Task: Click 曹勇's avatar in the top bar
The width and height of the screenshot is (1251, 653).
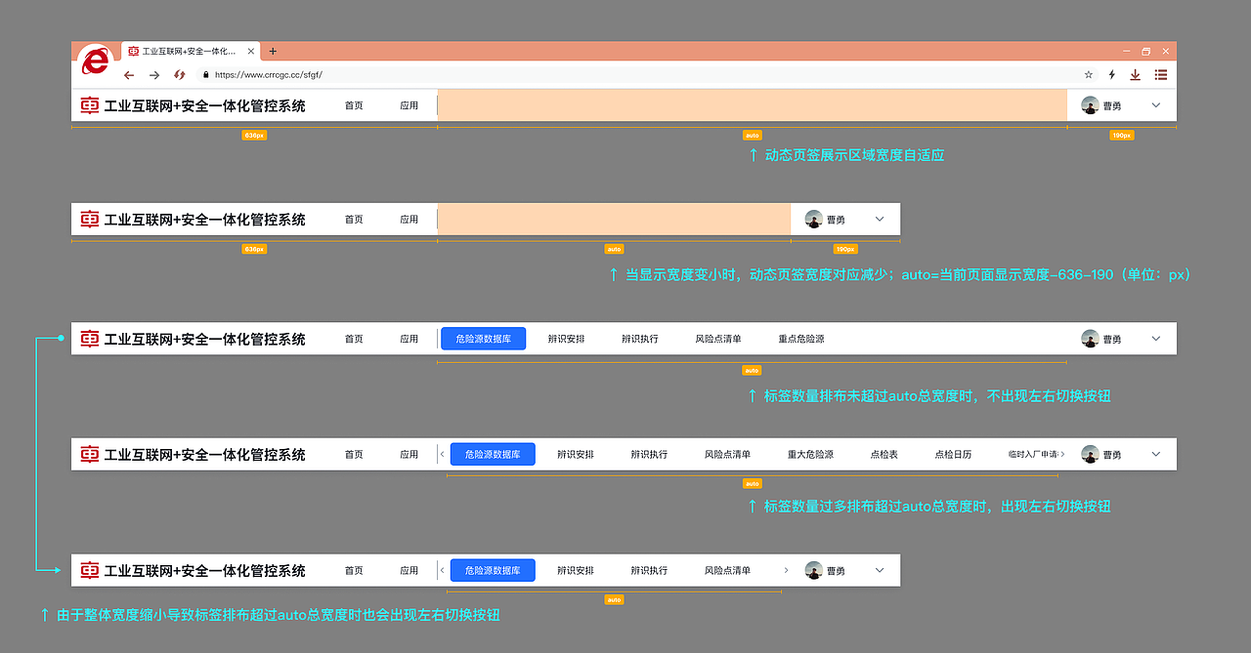Action: tap(1090, 105)
